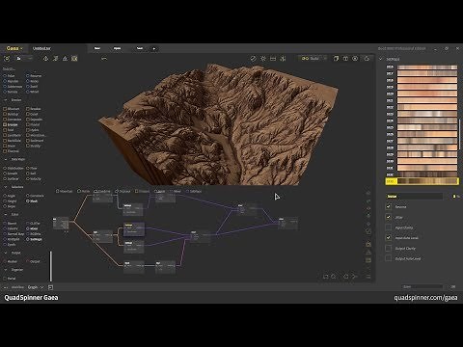Select the SatMaps node in the Color toolbox
Screen dimensions: 463x347
click(34, 239)
